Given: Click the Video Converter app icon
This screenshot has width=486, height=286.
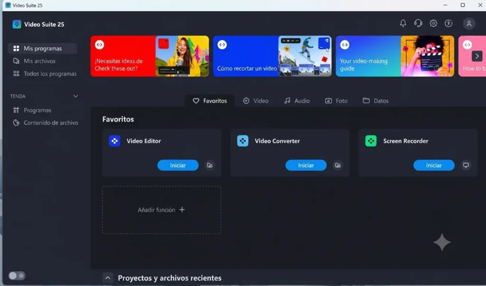Looking at the screenshot, I should [243, 141].
